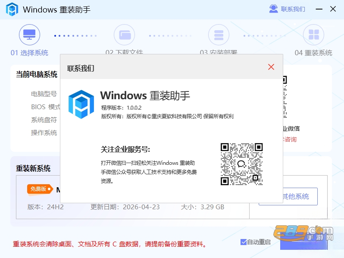Select step 03 安装部署 stack icon
The image size is (344, 258).
coord(219,35)
